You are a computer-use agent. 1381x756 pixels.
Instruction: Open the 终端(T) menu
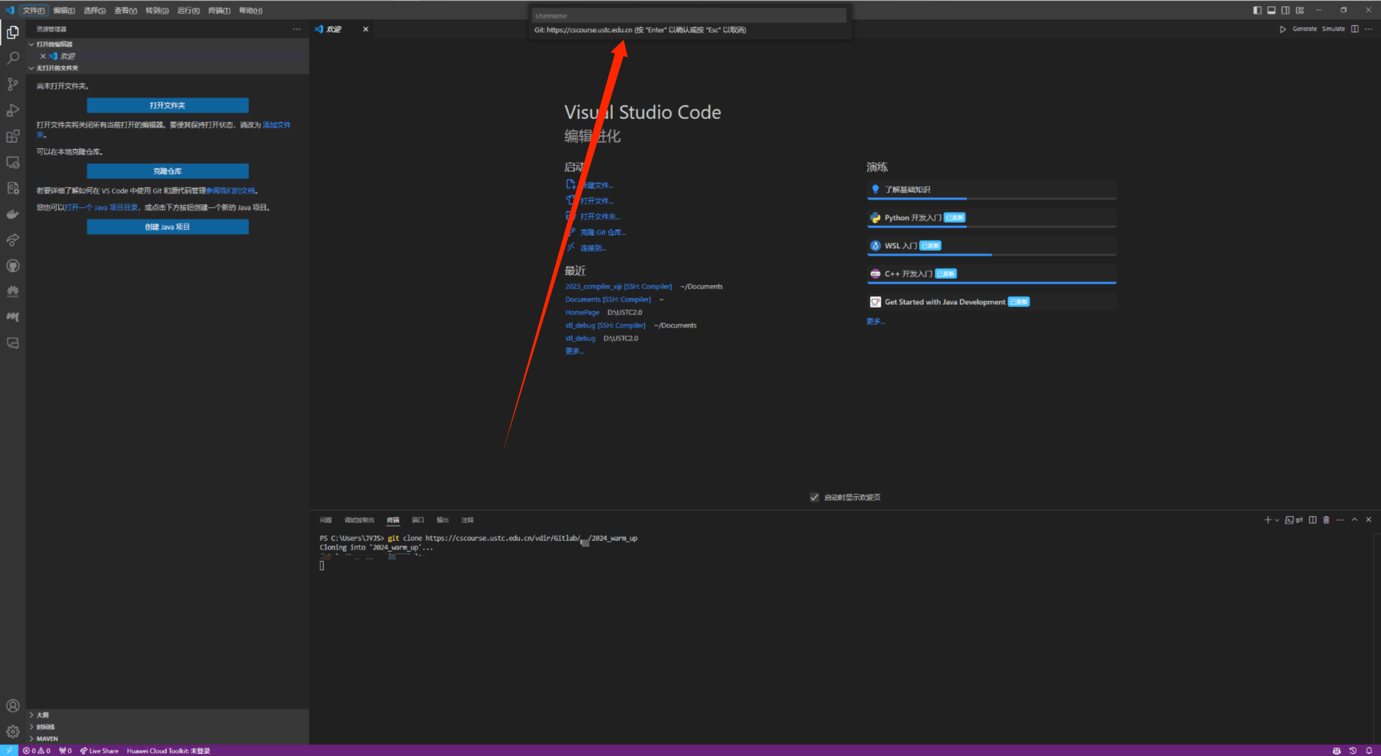(x=219, y=10)
